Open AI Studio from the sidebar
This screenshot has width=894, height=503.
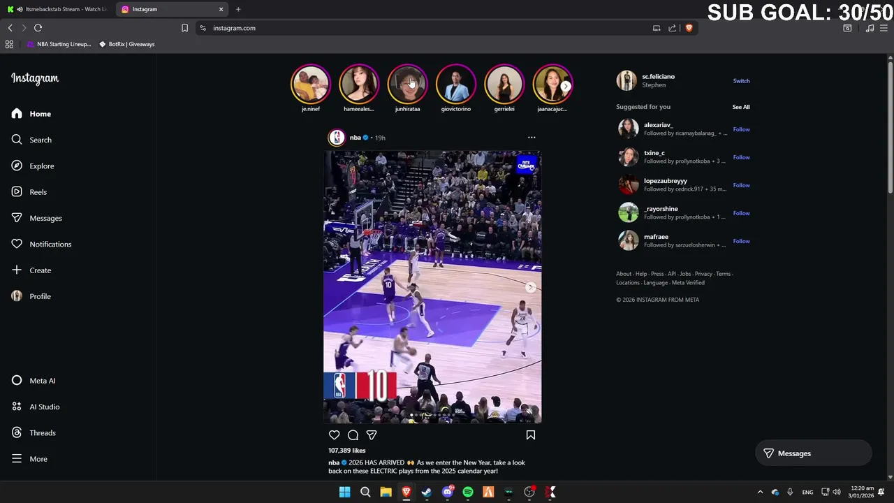pos(36,407)
